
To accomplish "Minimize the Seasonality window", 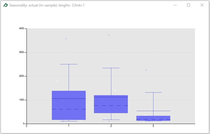I will [x=175, y=5].
